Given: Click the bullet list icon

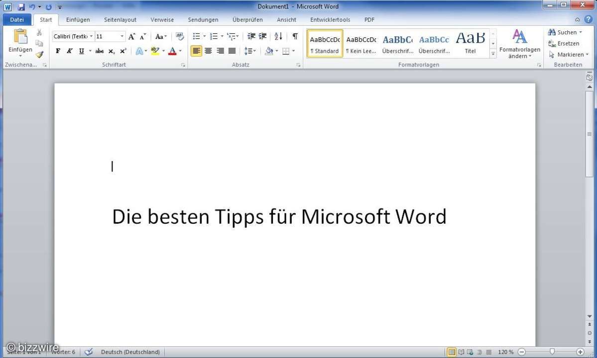Looking at the screenshot, I should [x=197, y=36].
